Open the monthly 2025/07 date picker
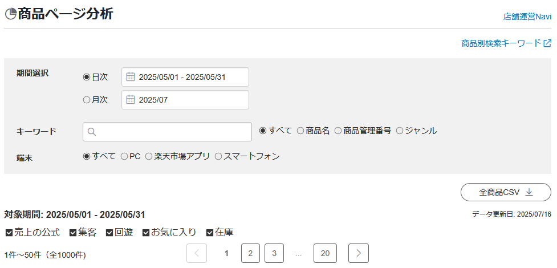 click(185, 100)
